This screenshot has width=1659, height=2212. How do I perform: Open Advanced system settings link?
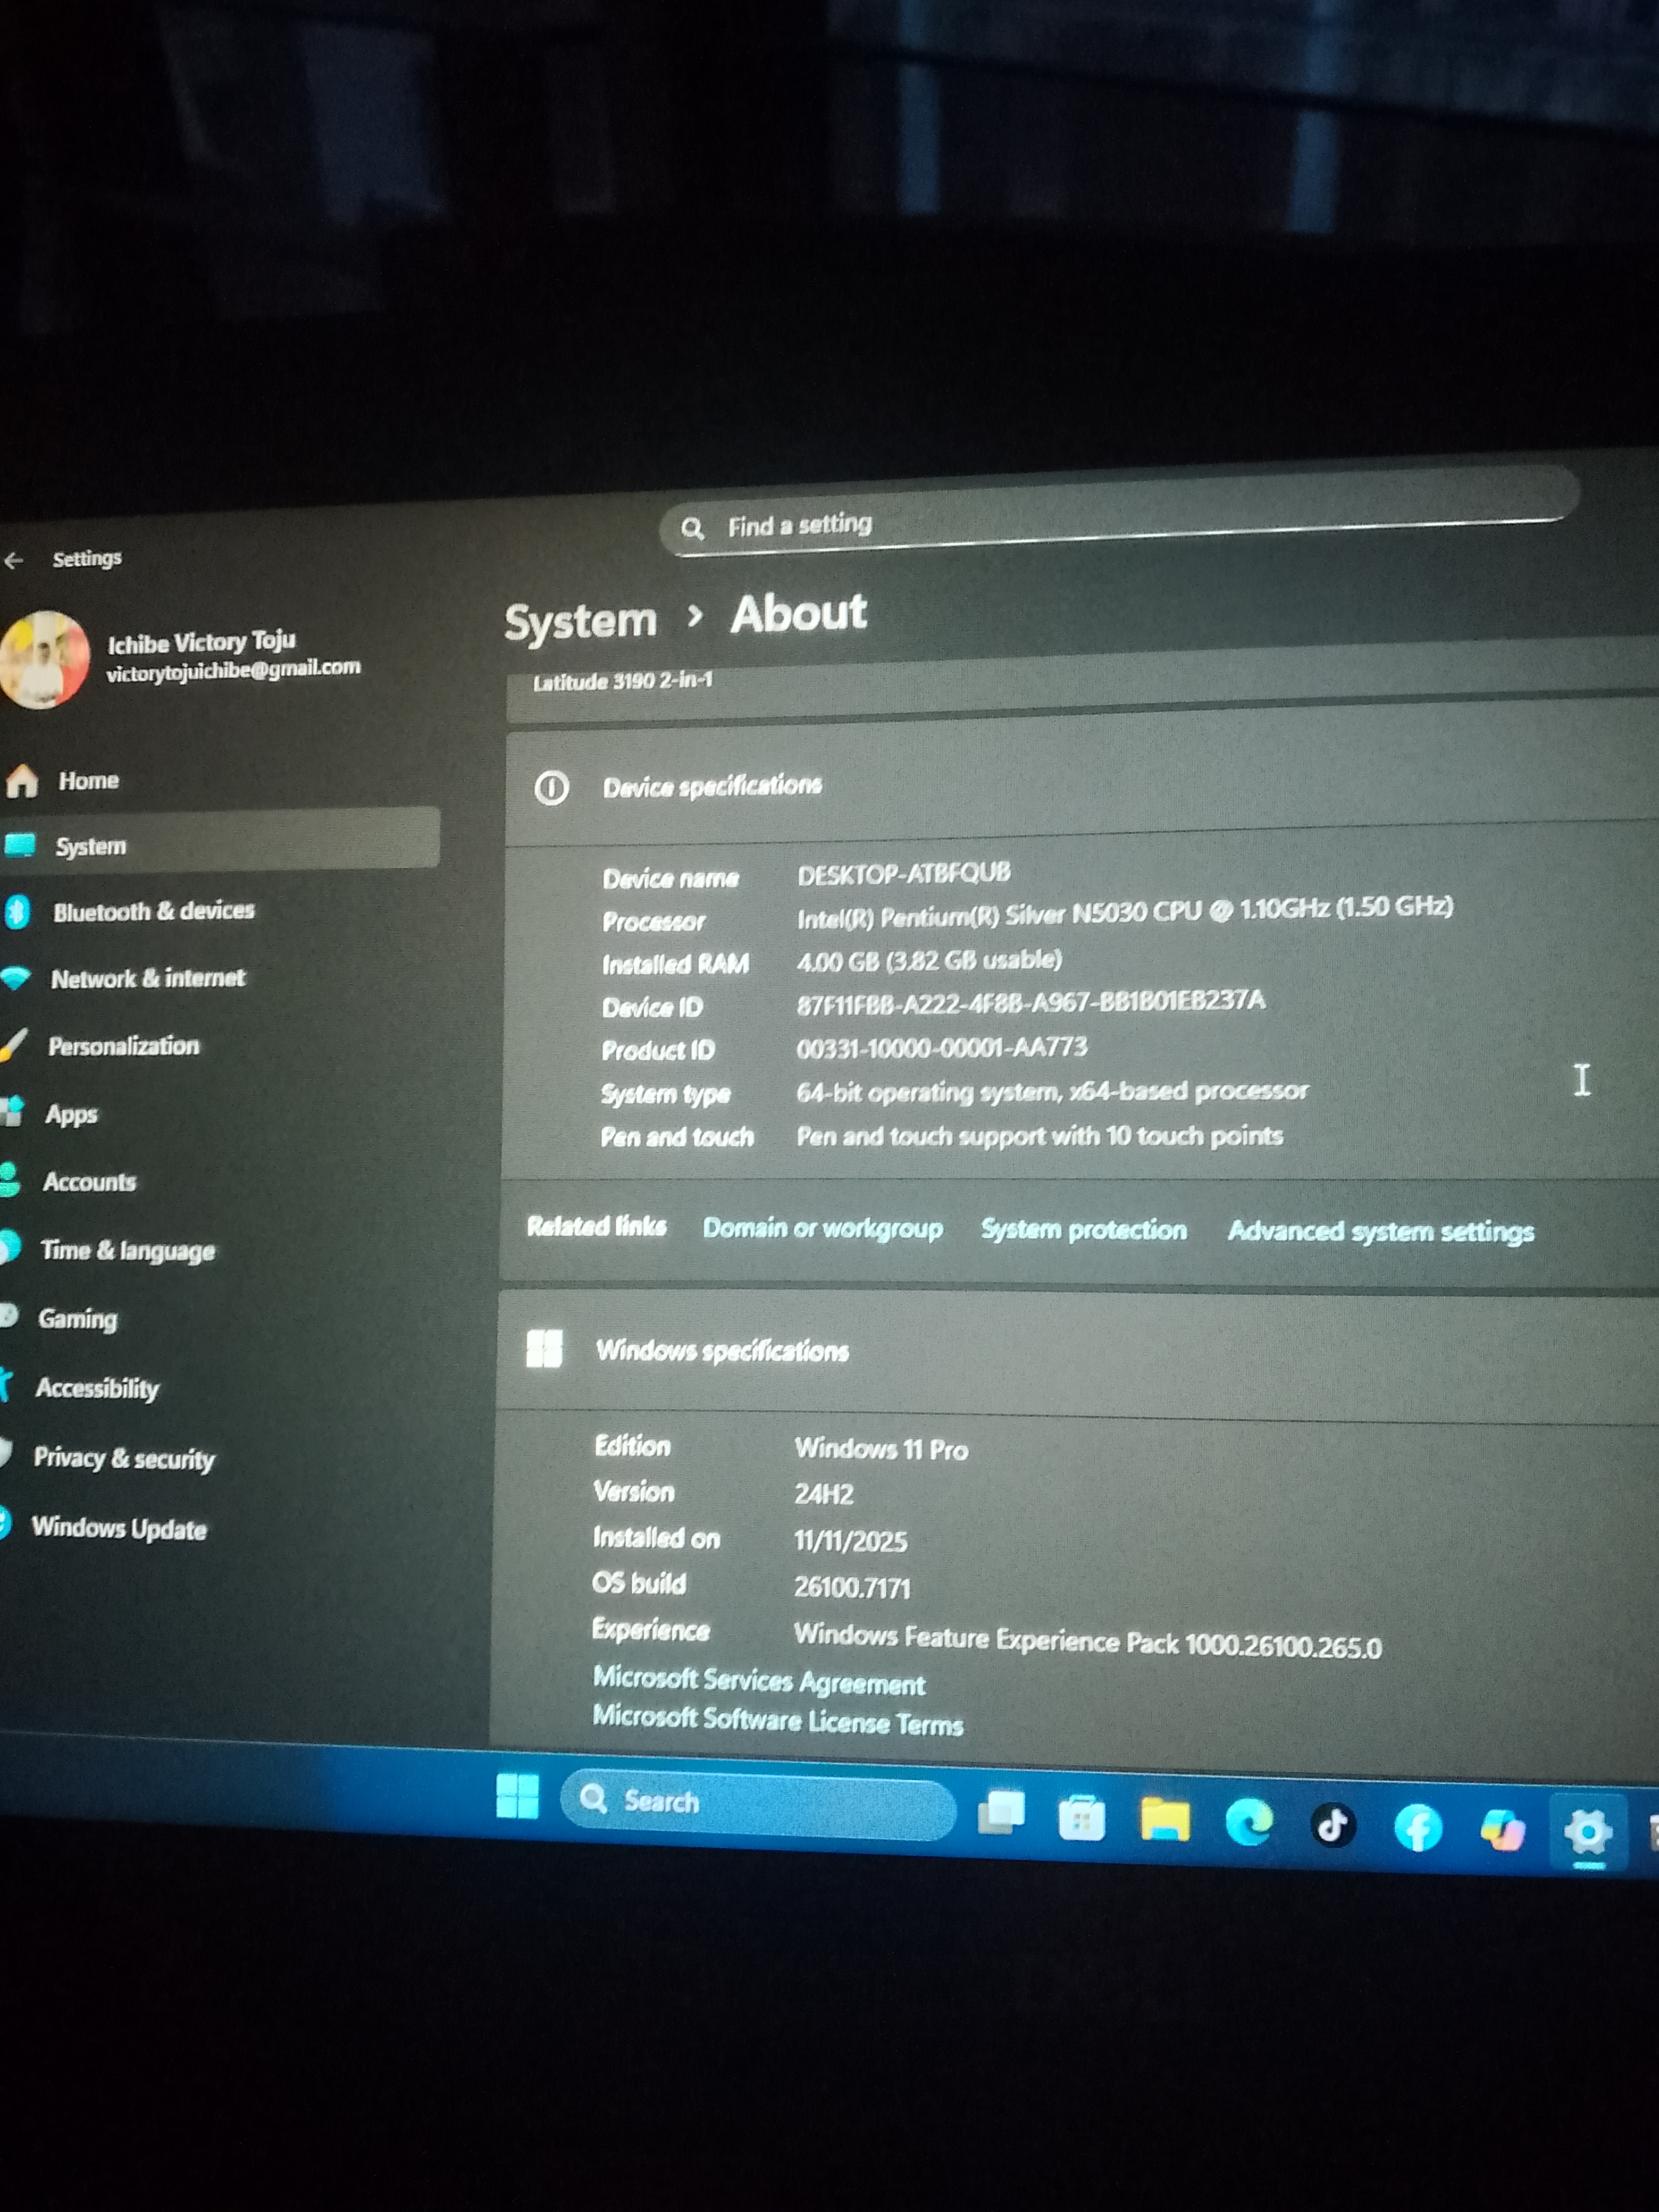point(1381,1231)
